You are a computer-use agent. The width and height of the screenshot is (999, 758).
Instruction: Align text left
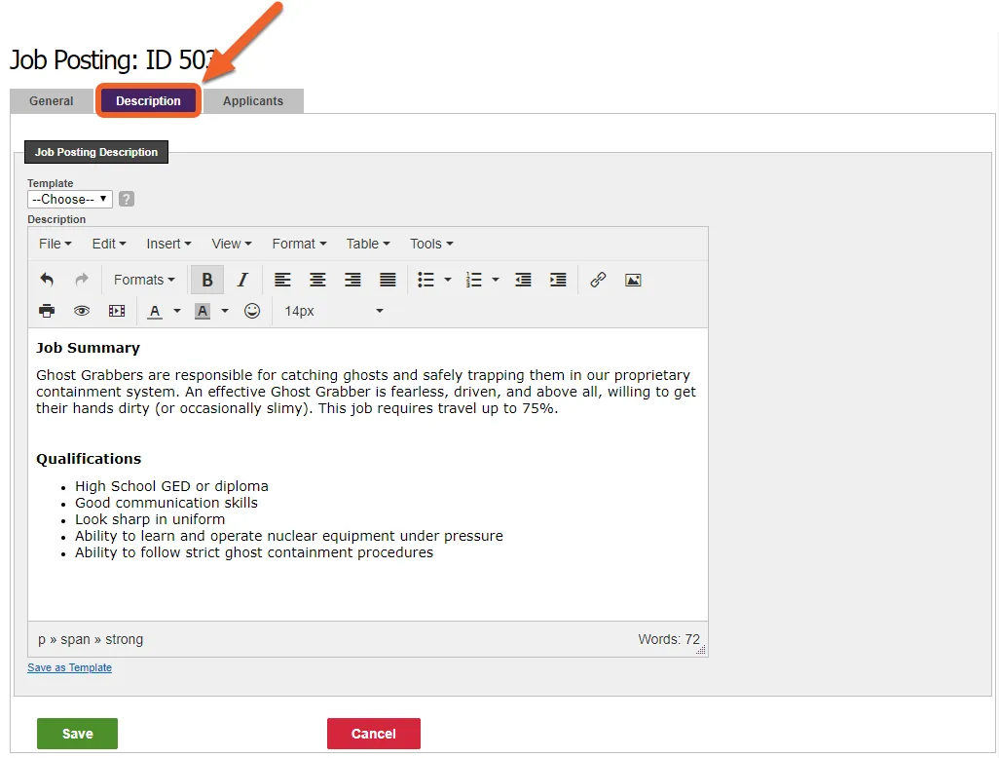[x=282, y=280]
